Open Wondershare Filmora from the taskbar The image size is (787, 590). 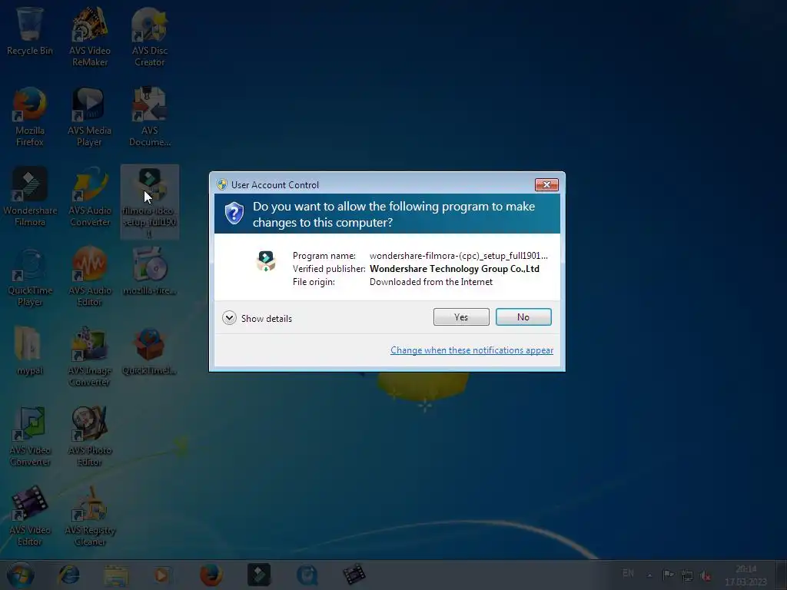click(x=259, y=575)
